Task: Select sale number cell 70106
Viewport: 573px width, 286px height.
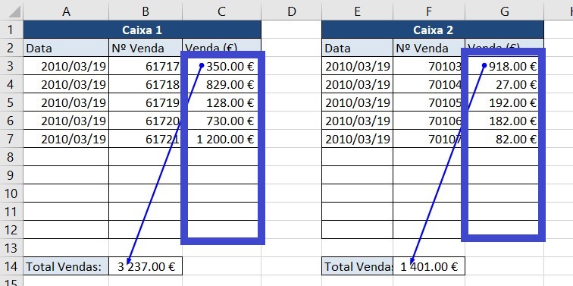Action: (429, 121)
